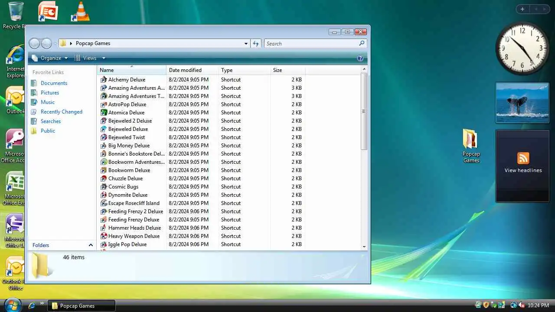Click the Chuzzle Deluxe shortcut icon

click(x=104, y=179)
